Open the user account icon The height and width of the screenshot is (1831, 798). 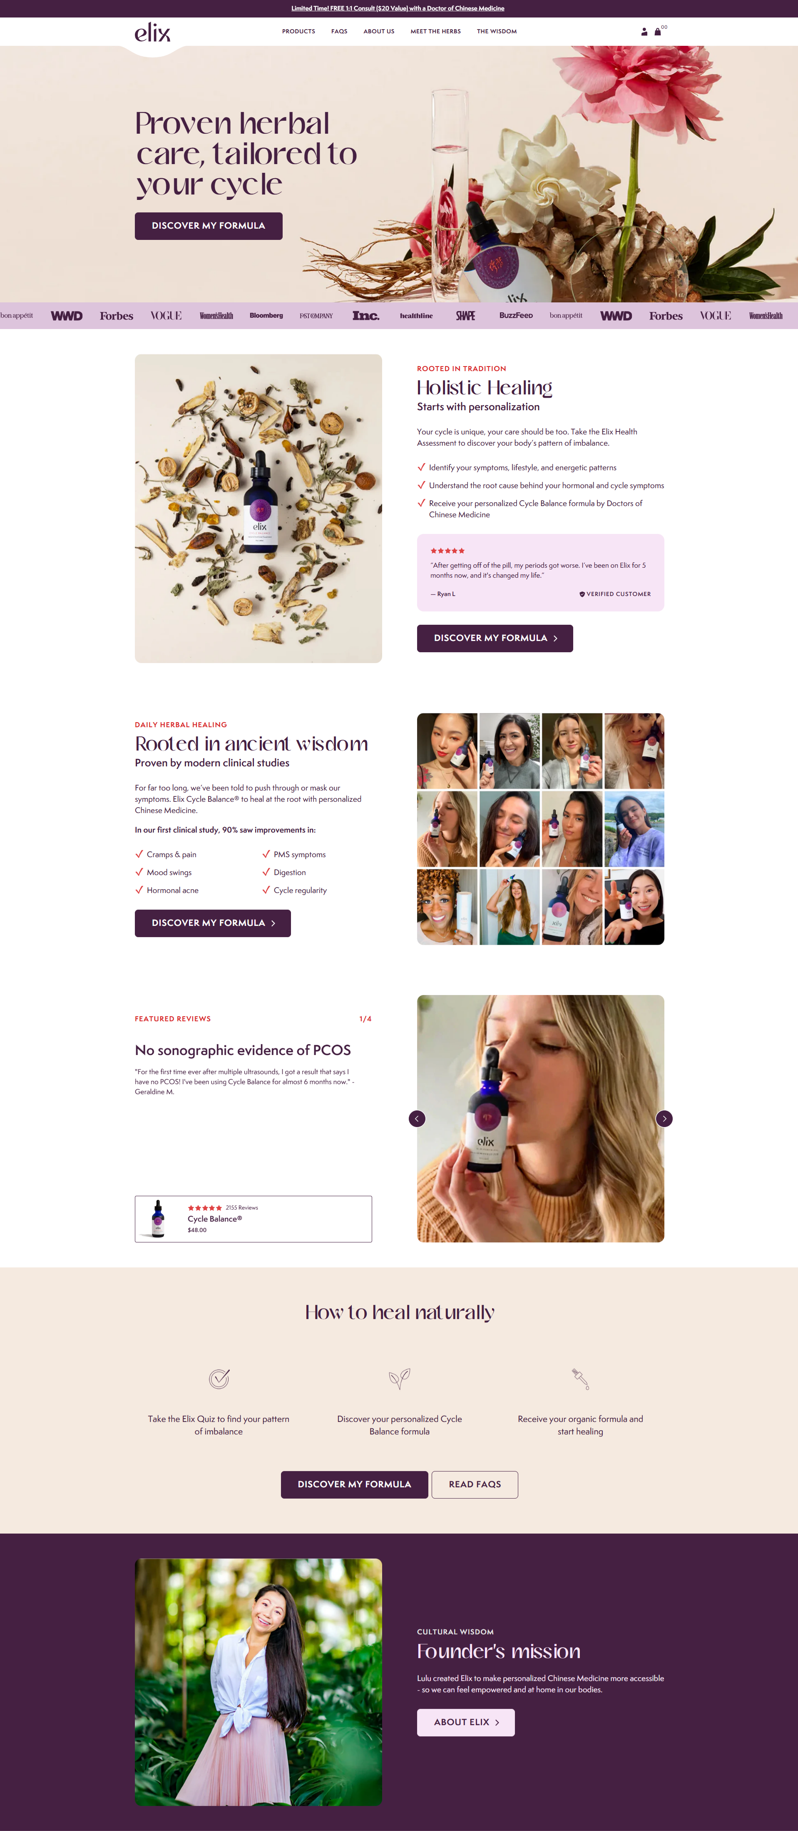click(644, 31)
